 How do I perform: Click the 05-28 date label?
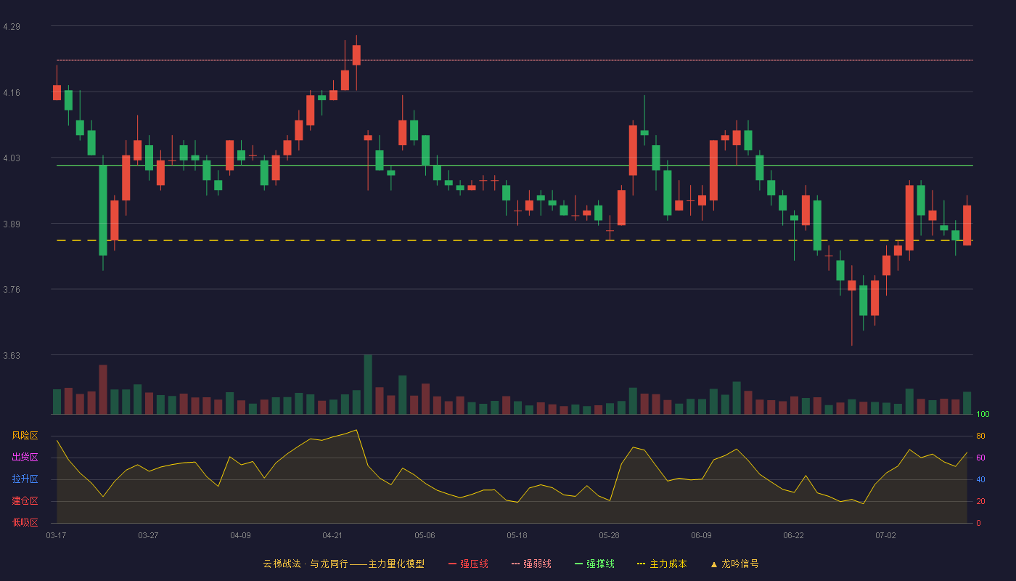(609, 535)
